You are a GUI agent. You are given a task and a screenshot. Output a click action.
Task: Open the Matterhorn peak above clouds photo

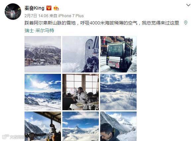click(81, 126)
